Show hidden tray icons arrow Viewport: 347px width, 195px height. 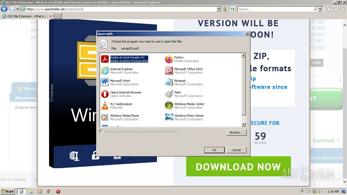303,191
